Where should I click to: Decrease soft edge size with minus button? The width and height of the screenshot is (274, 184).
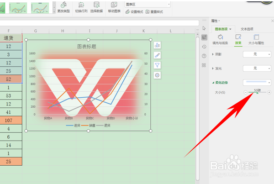point(246,92)
